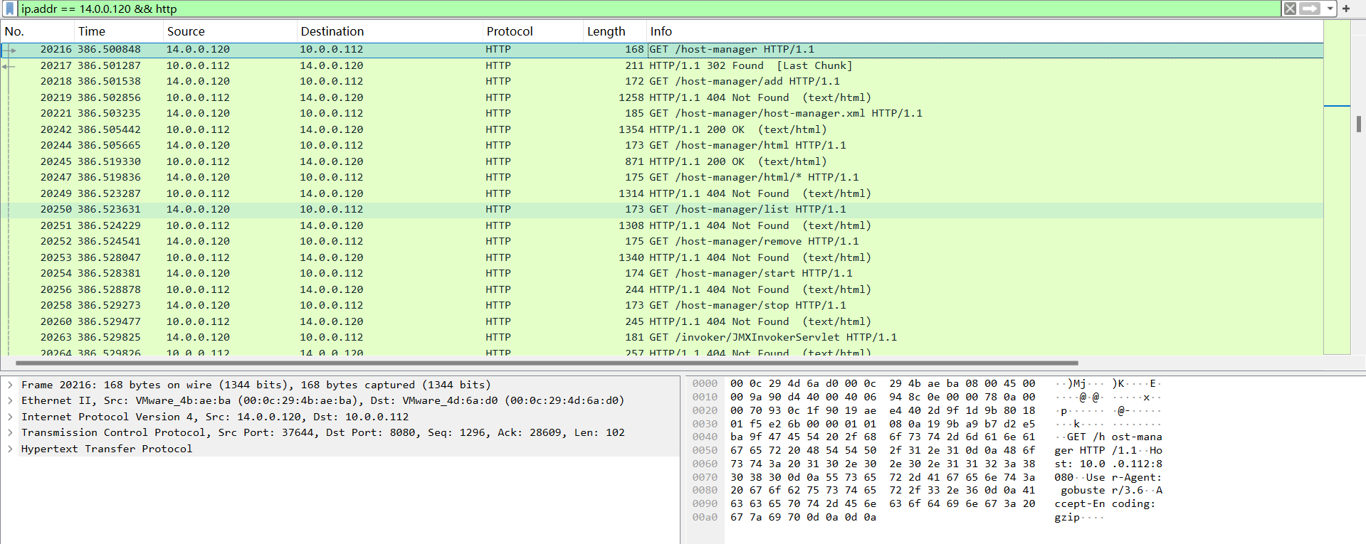1366x544 pixels.
Task: Select packet 20253 with length 1340
Action: 662,257
